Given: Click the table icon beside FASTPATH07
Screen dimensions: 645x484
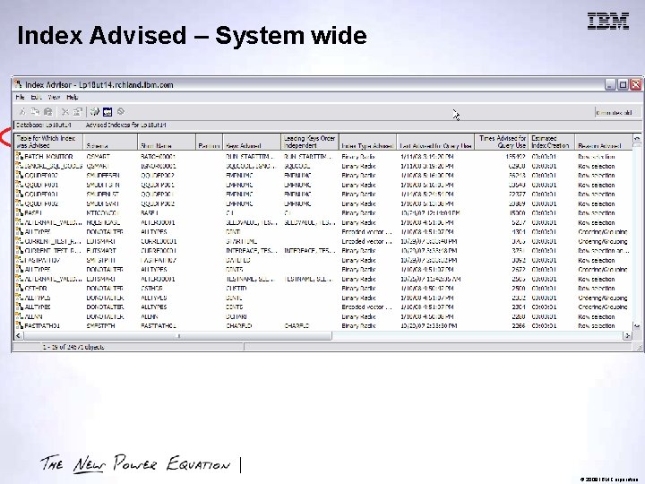Looking at the screenshot, I should pos(19,260).
